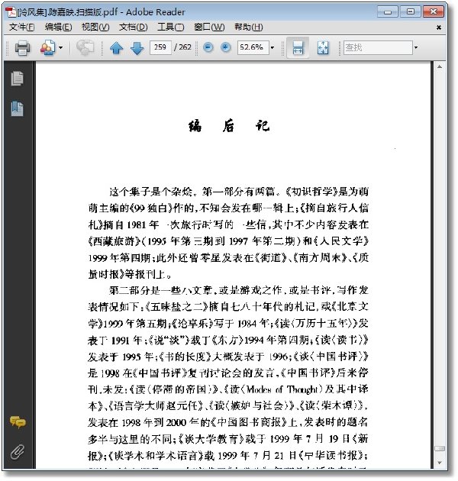Open the 帮助(H) menu
This screenshot has height=481, width=458.
click(x=249, y=27)
